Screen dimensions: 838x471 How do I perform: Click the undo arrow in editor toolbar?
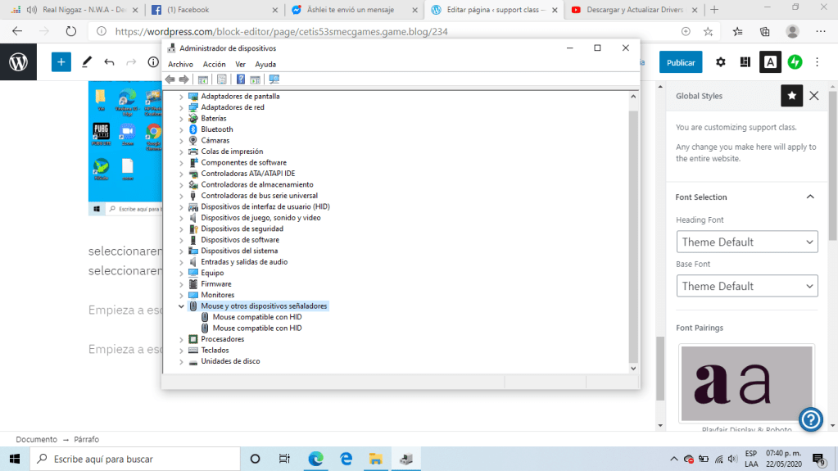(109, 62)
